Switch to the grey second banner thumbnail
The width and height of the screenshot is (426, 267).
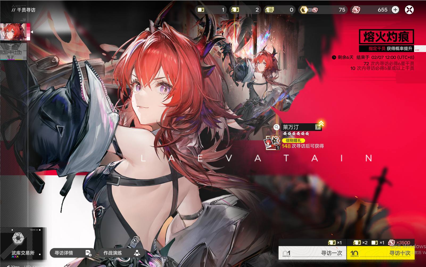[13, 52]
